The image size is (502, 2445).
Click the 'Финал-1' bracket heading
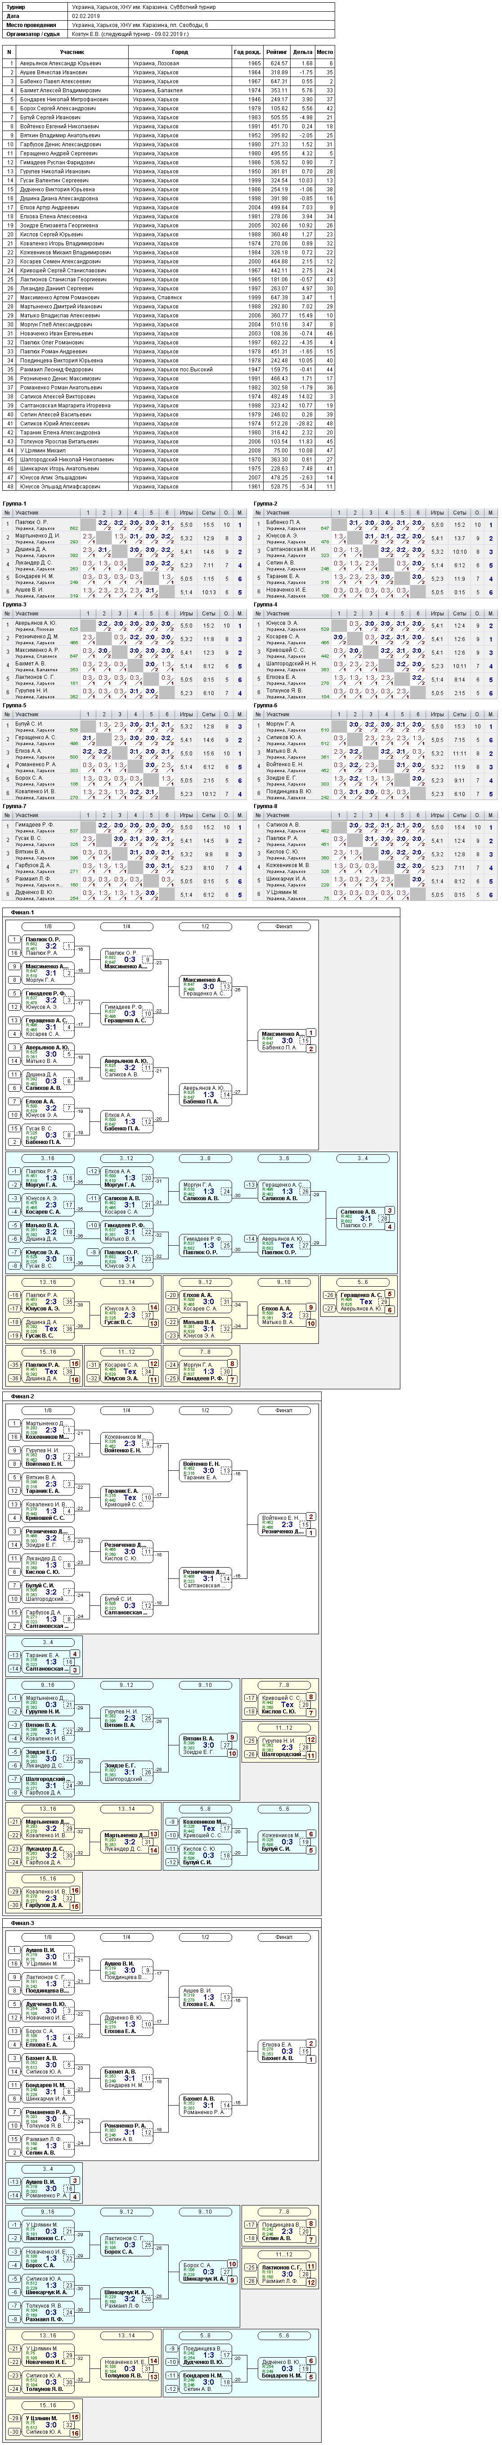pyautogui.click(x=23, y=913)
